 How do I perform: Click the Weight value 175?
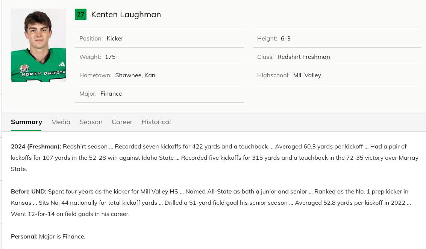click(110, 57)
